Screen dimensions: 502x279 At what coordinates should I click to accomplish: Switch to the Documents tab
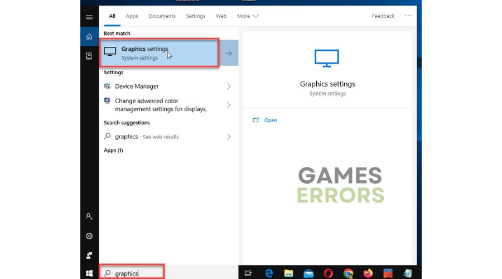point(162,16)
